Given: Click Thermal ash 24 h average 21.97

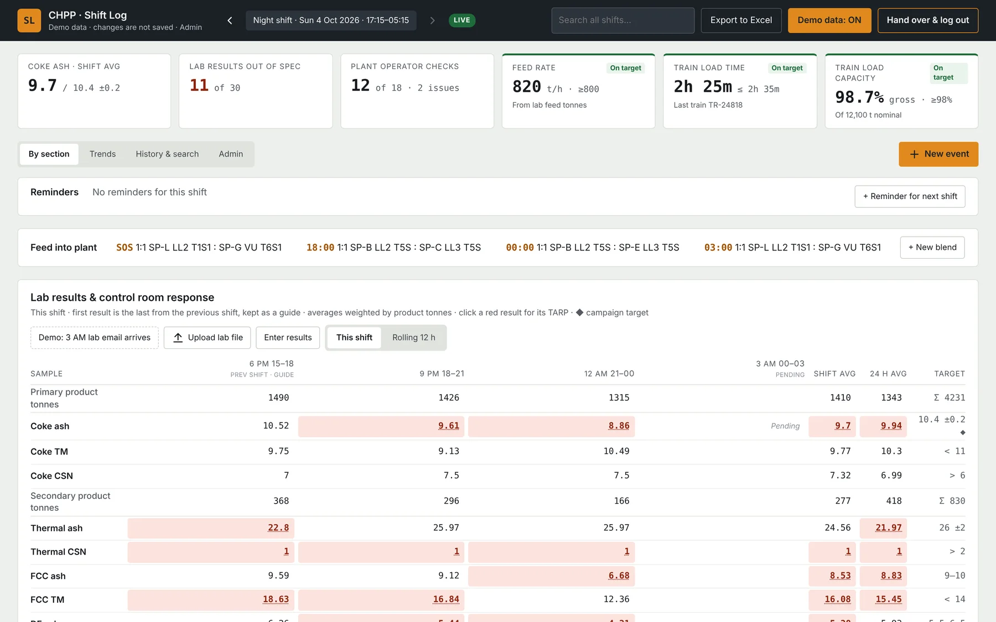Looking at the screenshot, I should [884, 528].
